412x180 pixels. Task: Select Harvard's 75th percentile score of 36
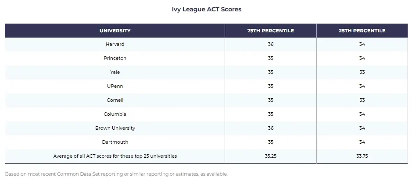pos(270,45)
